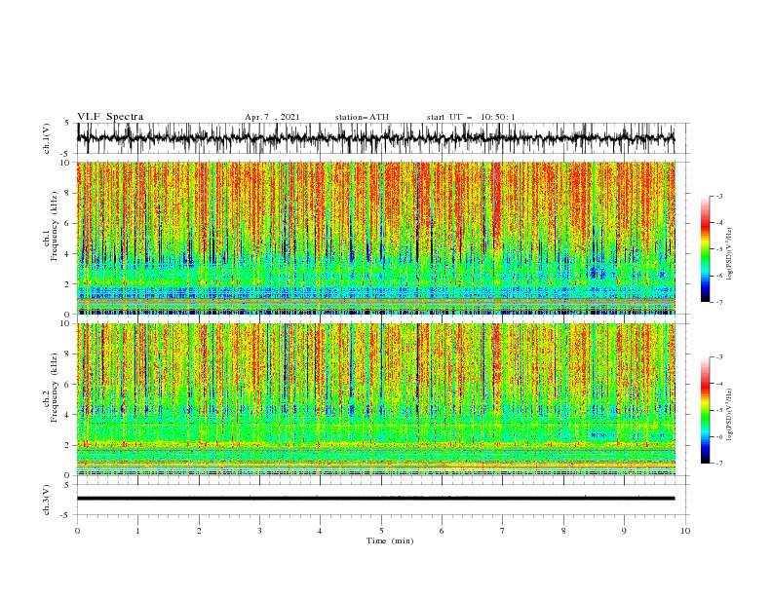Click the ch.1 'Frequency (kHz)' axis label

tap(54, 225)
